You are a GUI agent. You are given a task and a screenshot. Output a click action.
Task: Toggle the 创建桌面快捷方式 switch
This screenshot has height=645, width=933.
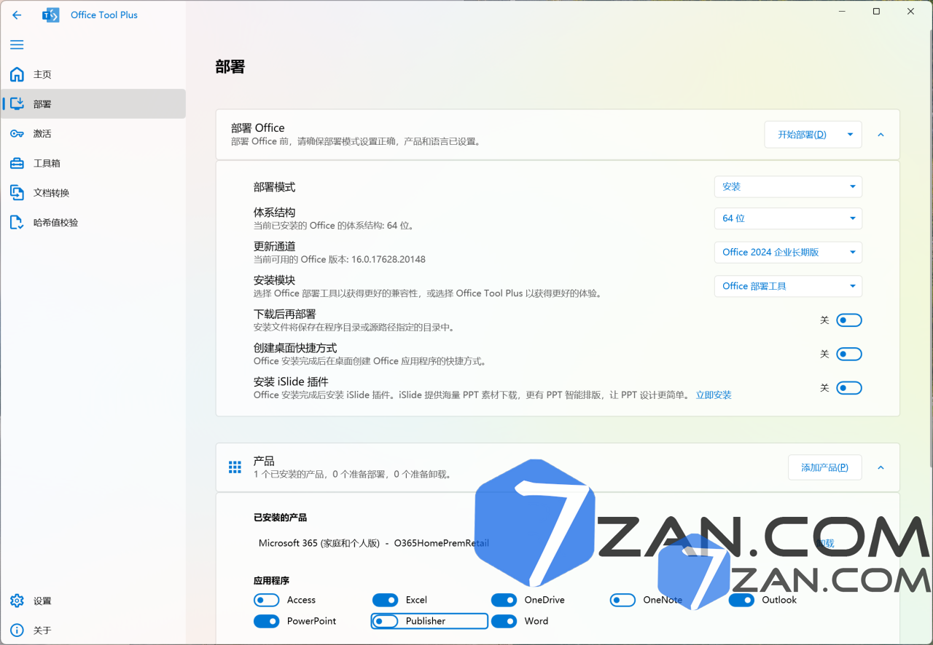(849, 354)
